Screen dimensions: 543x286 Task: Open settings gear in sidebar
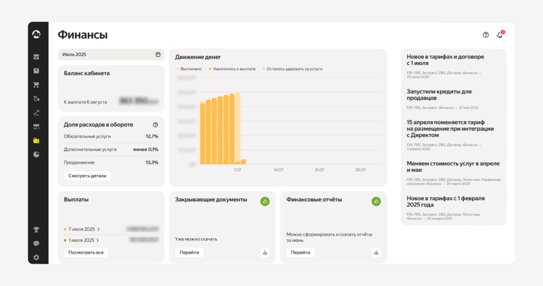click(x=37, y=257)
